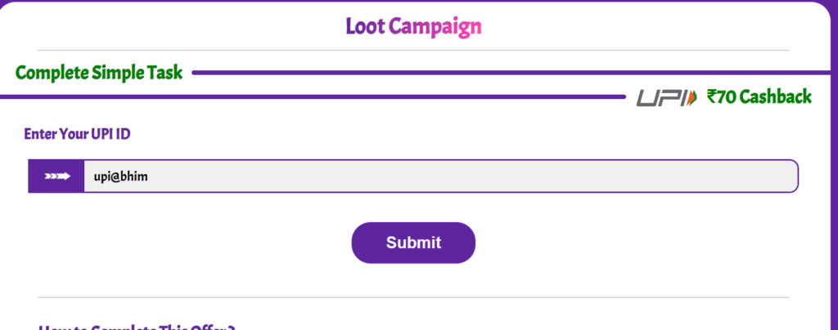Screen dimensions: 838x330
Task: Click the tricolor arrow mark in UPI logo
Action: pyautogui.click(x=692, y=98)
